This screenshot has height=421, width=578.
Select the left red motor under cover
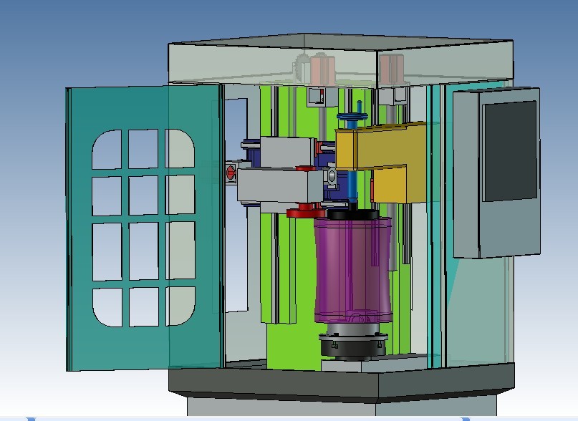[320, 71]
